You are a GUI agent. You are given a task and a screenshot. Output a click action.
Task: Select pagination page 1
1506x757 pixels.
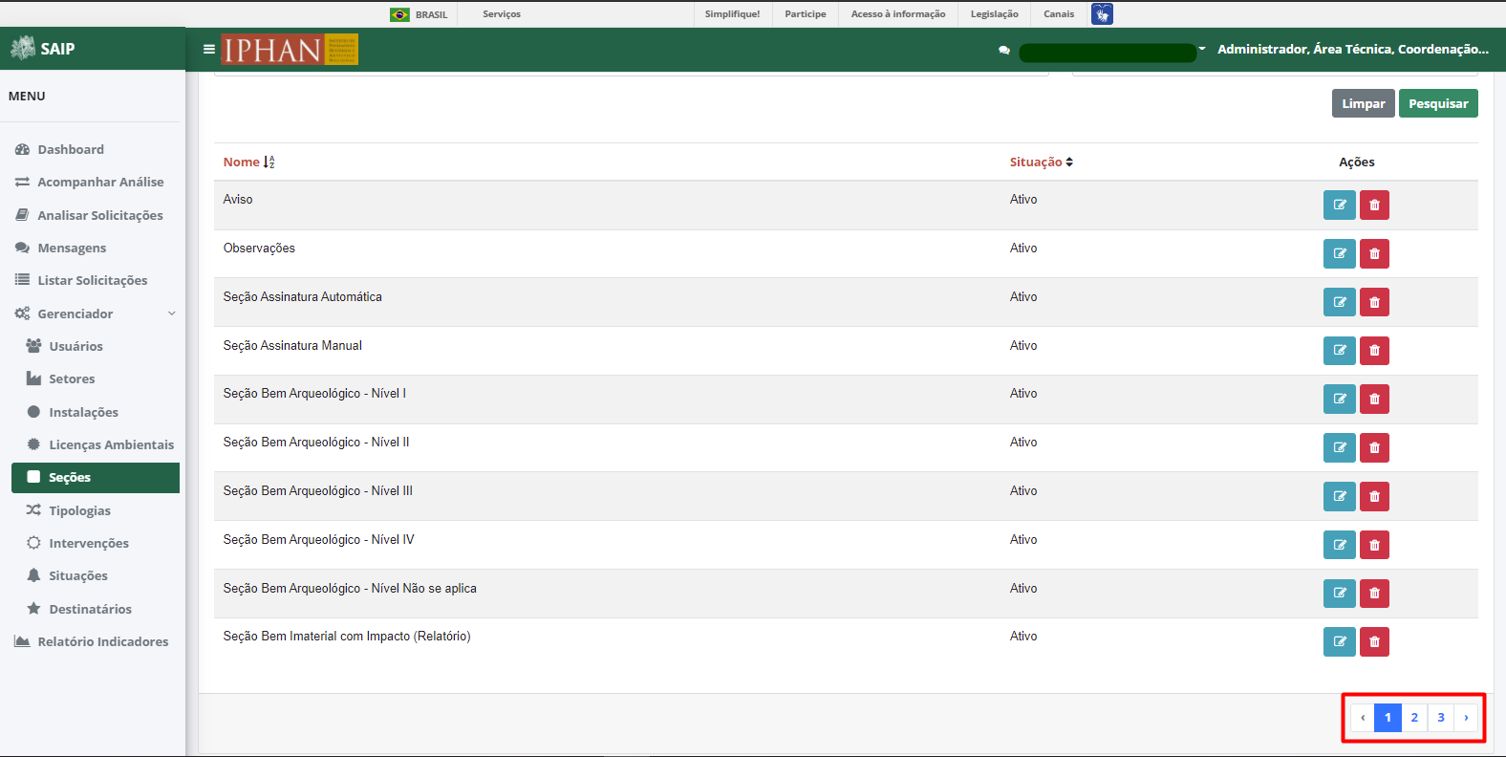click(x=1388, y=717)
